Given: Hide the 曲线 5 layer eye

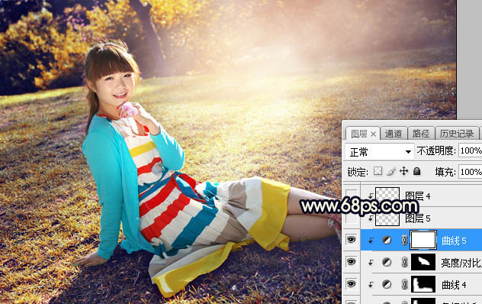Looking at the screenshot, I should [x=352, y=240].
